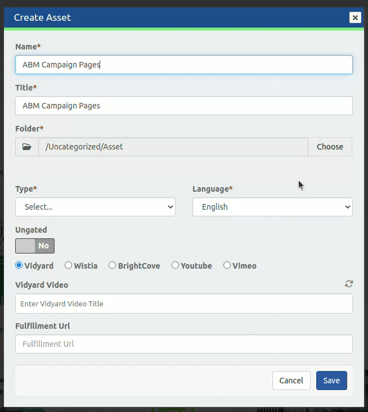Click the 'Type*' label
Screen dimensions: 368x412
pyautogui.click(x=26, y=189)
